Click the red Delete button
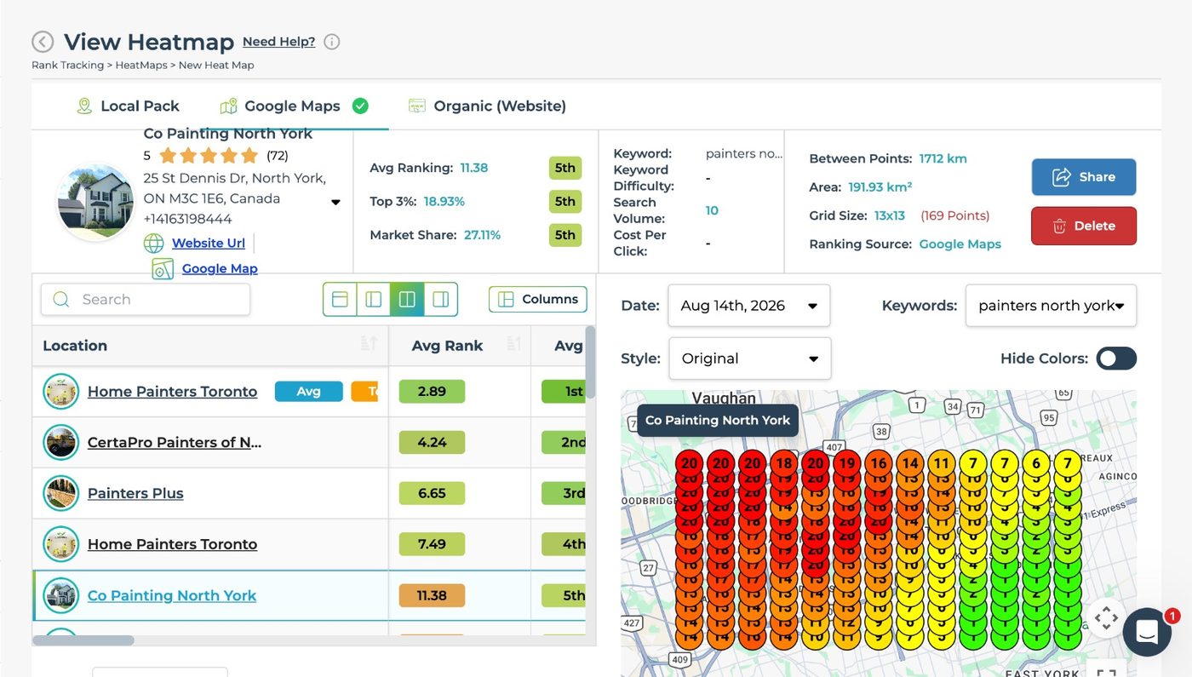The height and width of the screenshot is (677, 1192). pyautogui.click(x=1084, y=226)
